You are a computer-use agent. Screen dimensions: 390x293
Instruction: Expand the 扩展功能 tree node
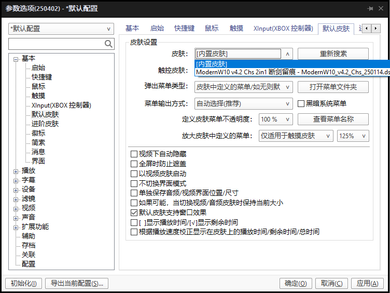click(16, 227)
